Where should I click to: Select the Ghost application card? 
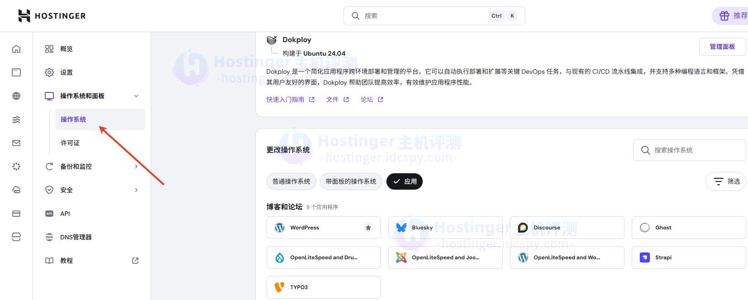tap(689, 228)
